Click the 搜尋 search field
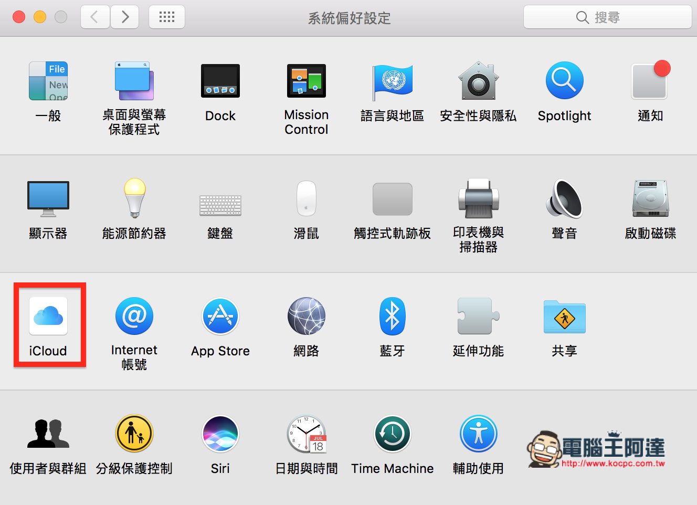The height and width of the screenshot is (505, 697). point(608,17)
